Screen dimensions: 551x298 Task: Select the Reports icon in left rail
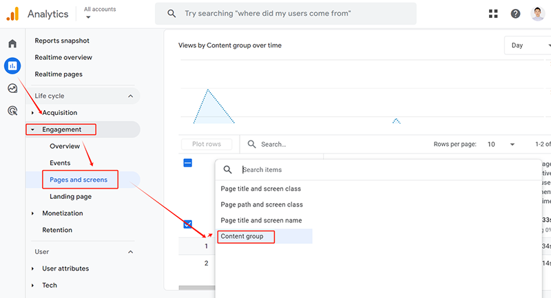[x=12, y=66]
